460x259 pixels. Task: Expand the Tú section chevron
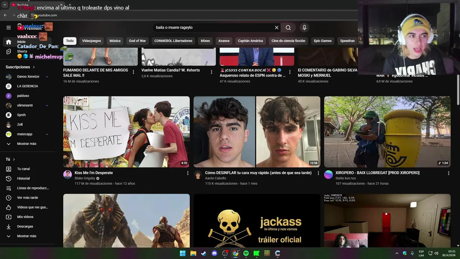click(14, 159)
